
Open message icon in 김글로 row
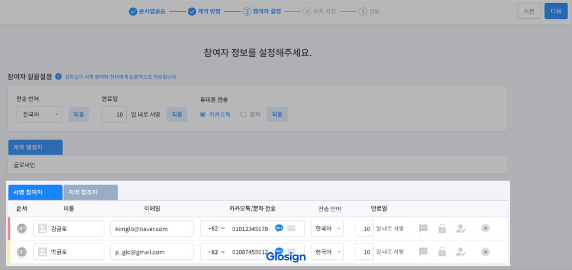pyautogui.click(x=423, y=229)
